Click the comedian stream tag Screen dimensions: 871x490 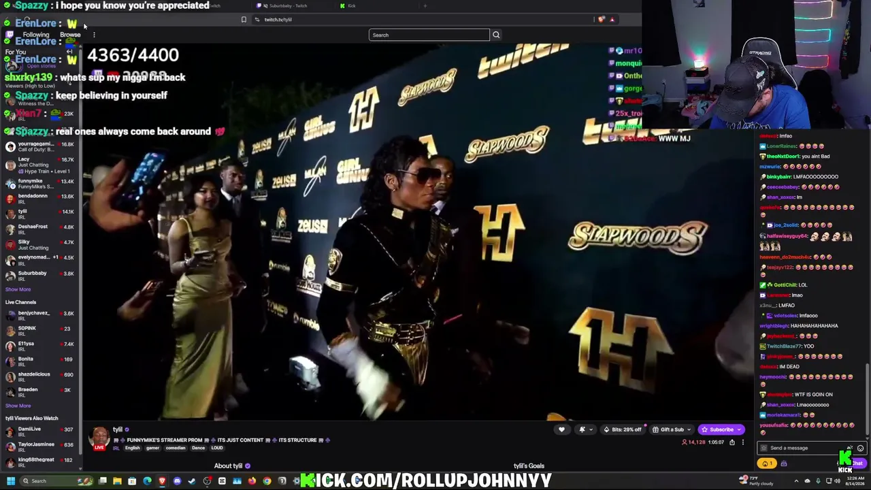175,448
